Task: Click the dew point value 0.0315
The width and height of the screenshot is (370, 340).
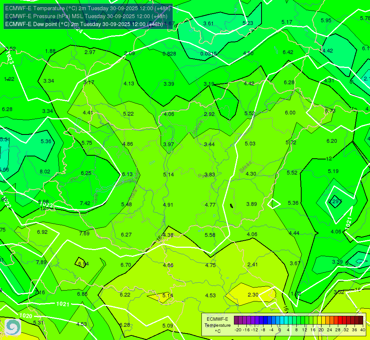Action: click(x=209, y=54)
